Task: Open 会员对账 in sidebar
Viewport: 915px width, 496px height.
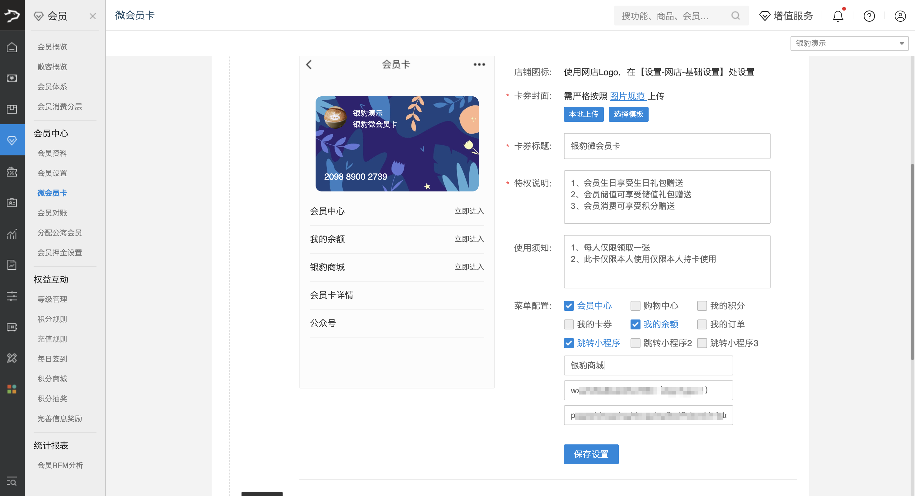Action: pyautogui.click(x=52, y=213)
